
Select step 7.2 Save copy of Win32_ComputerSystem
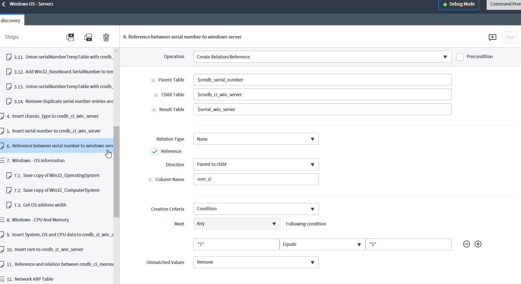(57, 190)
